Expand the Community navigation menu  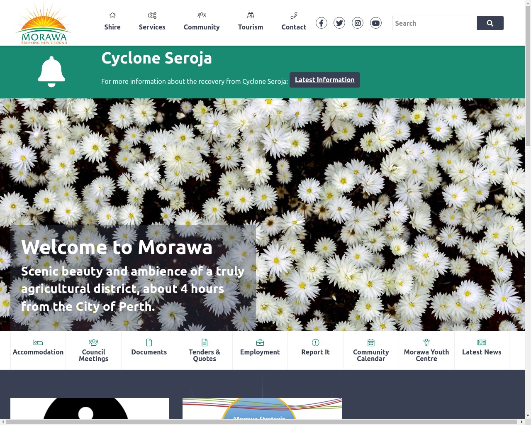(x=202, y=23)
